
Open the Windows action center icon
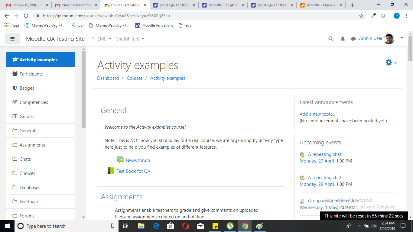[x=403, y=226]
